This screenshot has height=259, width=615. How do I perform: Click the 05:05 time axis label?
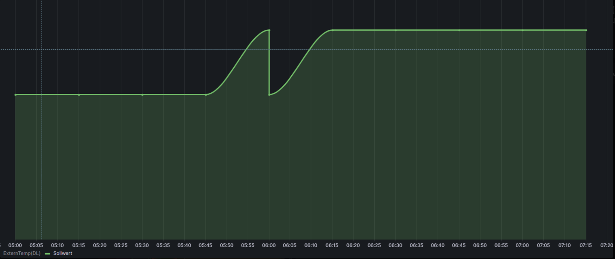(37, 245)
